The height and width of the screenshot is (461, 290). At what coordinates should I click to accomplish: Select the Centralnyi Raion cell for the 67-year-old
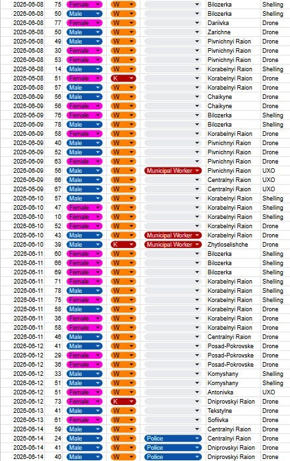pyautogui.click(x=233, y=189)
